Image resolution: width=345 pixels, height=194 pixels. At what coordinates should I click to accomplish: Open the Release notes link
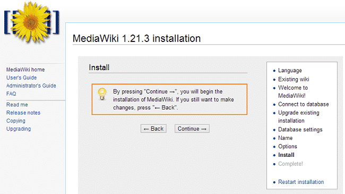(23, 113)
